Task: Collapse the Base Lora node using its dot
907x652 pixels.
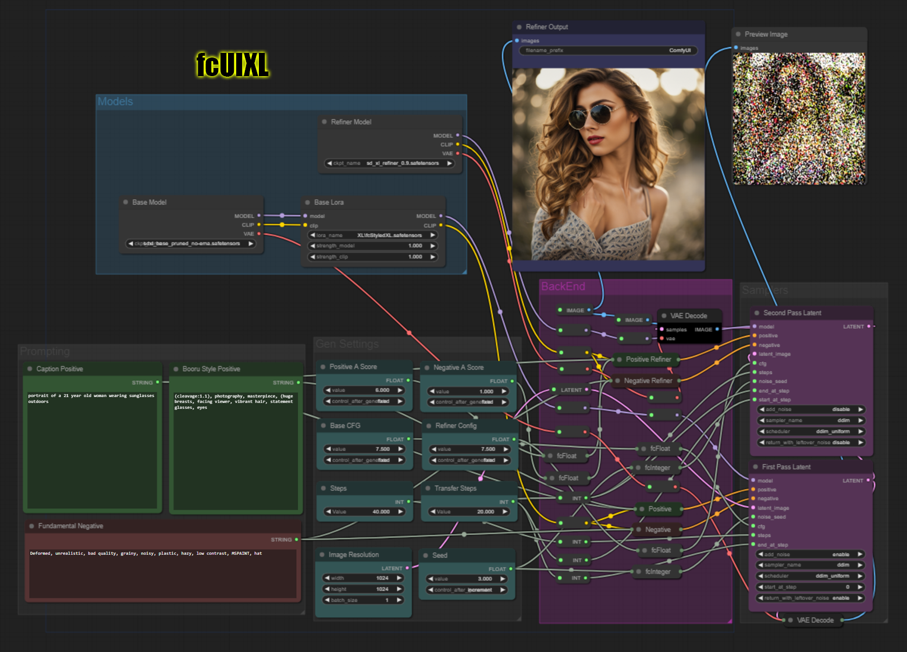Action: (x=307, y=202)
